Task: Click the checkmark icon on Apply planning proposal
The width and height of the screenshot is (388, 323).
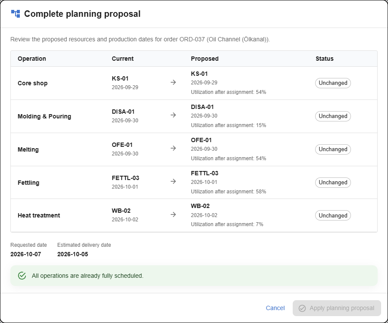Action: point(302,308)
